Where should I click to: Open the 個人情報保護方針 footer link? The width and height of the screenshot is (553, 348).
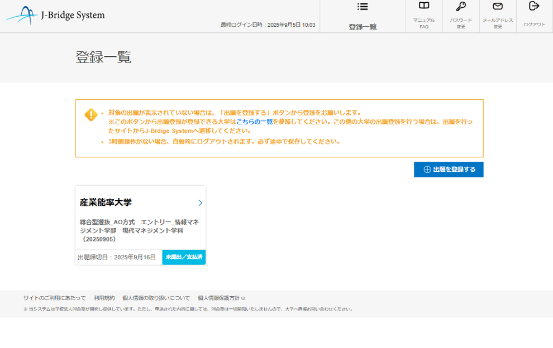click(218, 298)
